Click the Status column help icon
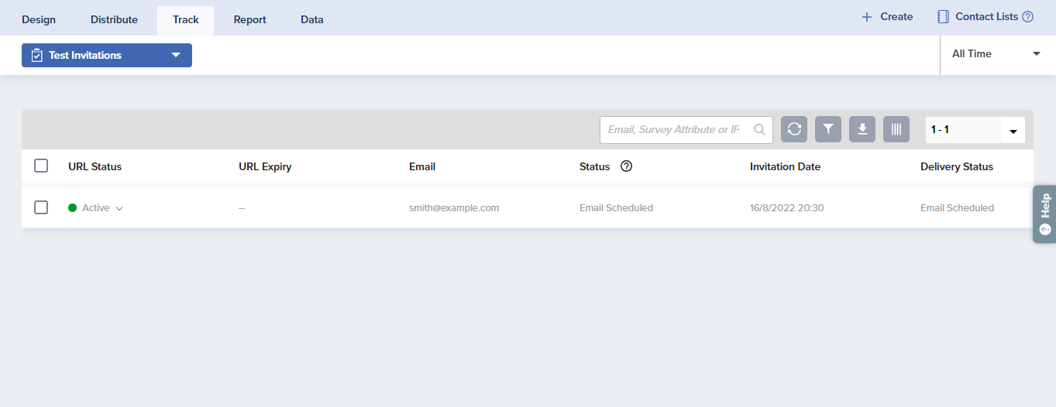Screen dimensions: 1056x407 tap(627, 166)
